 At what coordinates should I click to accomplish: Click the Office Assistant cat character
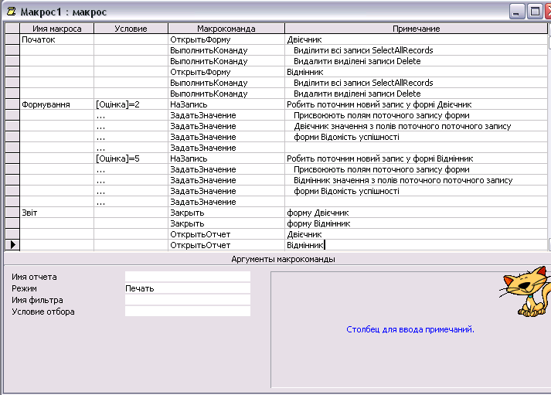pos(526,291)
